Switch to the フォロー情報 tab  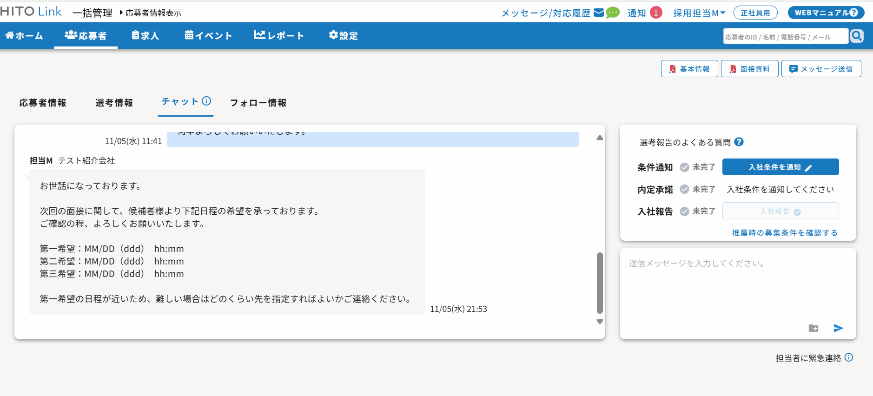coord(258,103)
